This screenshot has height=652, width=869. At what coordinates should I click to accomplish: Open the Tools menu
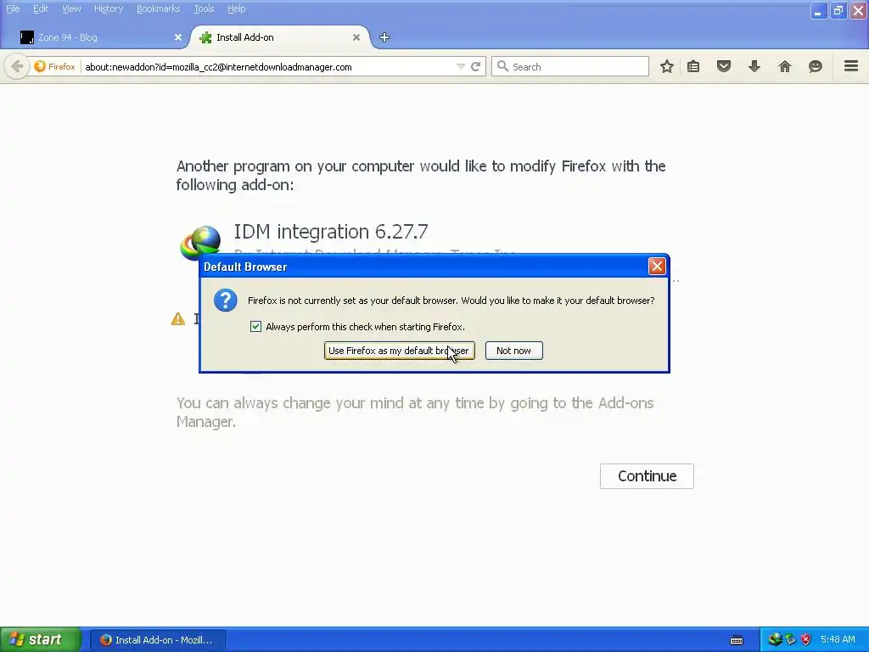pyautogui.click(x=204, y=8)
